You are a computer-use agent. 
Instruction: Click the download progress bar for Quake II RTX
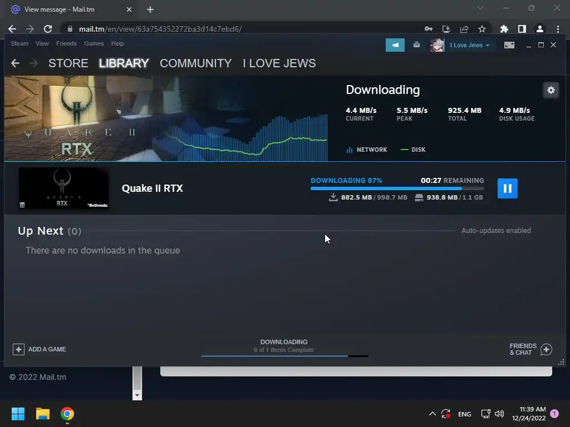pyautogui.click(x=397, y=188)
